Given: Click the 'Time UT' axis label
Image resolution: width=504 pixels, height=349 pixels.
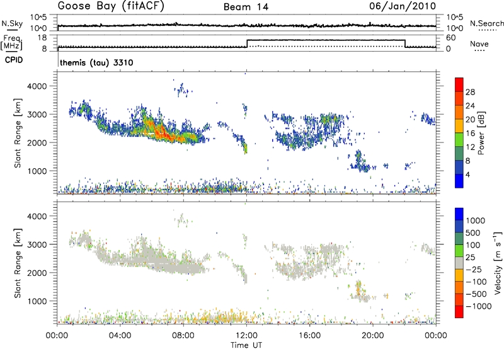Looking at the screenshot, I should click(x=246, y=345).
